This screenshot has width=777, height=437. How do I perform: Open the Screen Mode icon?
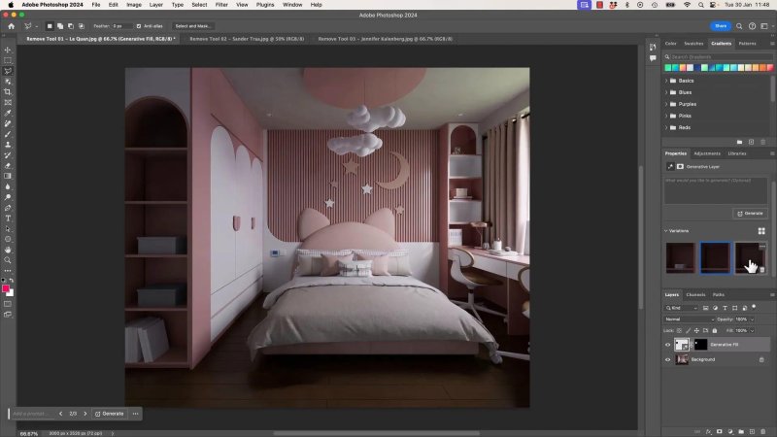[x=8, y=315]
